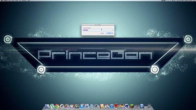Click Cancel in the Go to Folder dialog

tap(102, 33)
